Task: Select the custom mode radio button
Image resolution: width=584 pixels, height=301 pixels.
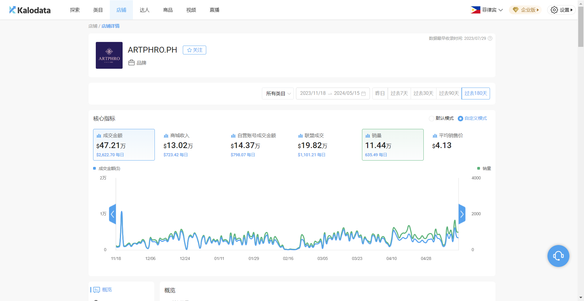Action: (x=461, y=119)
